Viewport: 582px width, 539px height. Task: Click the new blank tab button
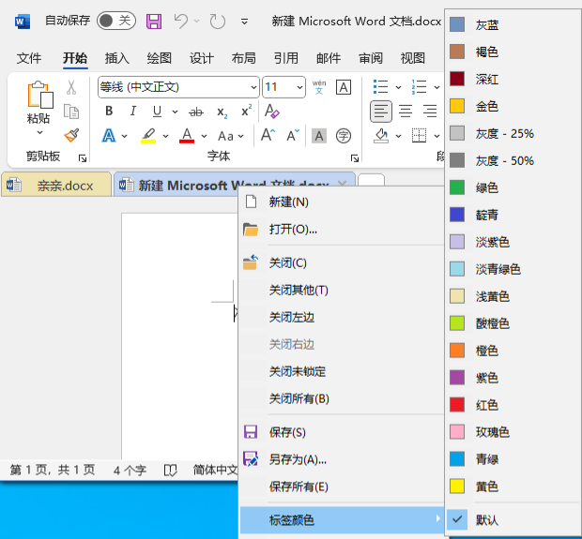click(x=371, y=181)
